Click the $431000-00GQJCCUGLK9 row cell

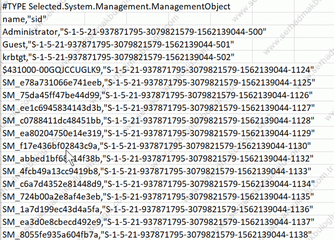tap(158, 70)
